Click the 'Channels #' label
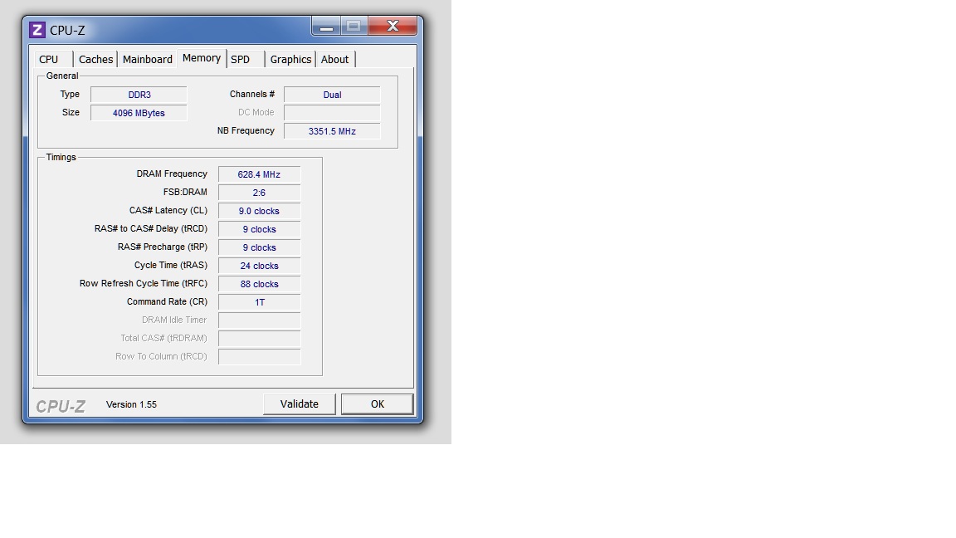 coord(251,94)
